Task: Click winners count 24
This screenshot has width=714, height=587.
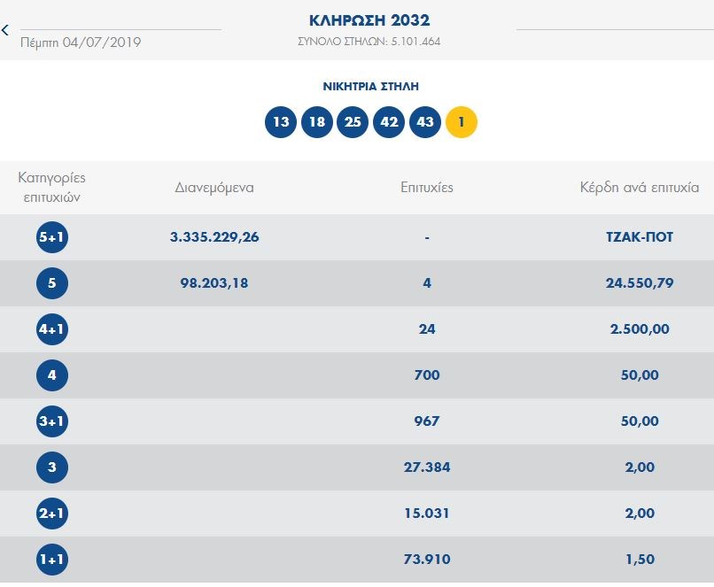Action: click(427, 329)
